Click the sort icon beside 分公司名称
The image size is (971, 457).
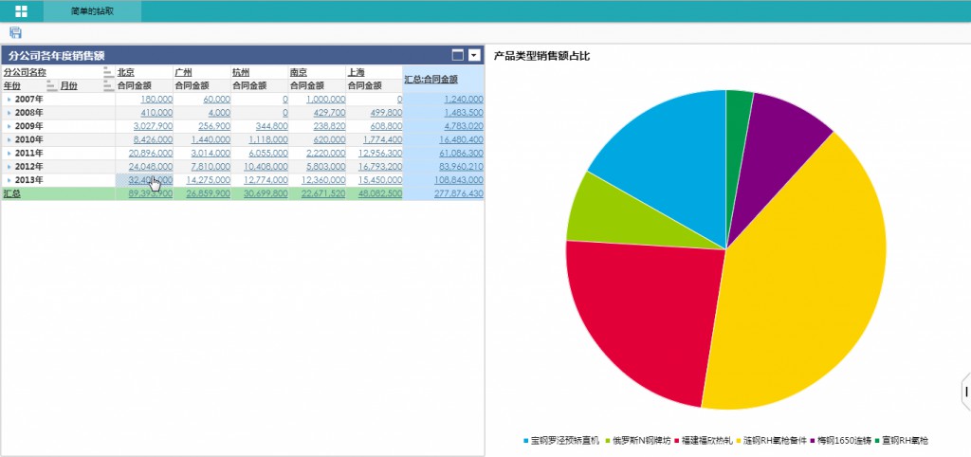(108, 72)
